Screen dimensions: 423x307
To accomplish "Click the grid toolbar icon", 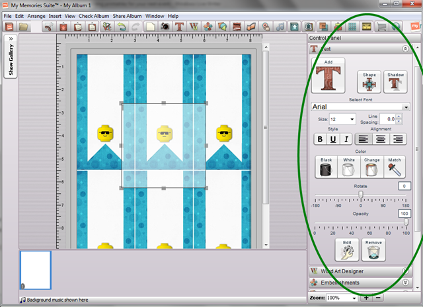I will coord(352,26).
